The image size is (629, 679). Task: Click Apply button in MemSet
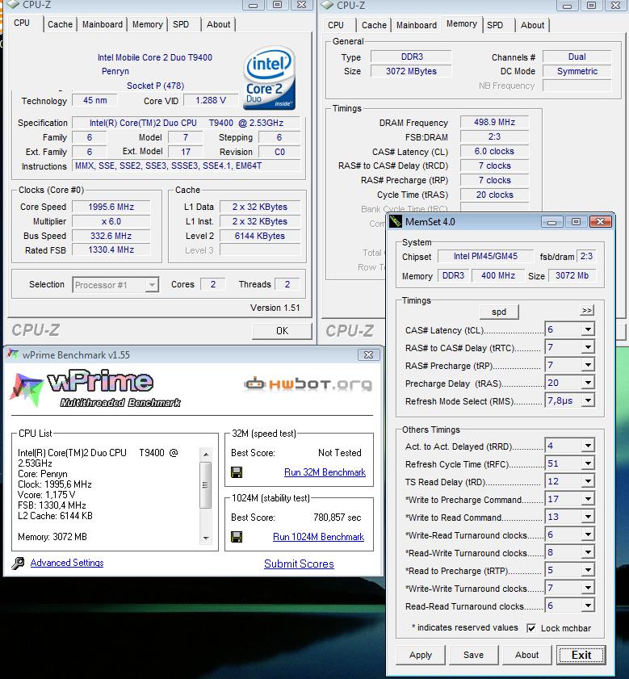point(420,655)
